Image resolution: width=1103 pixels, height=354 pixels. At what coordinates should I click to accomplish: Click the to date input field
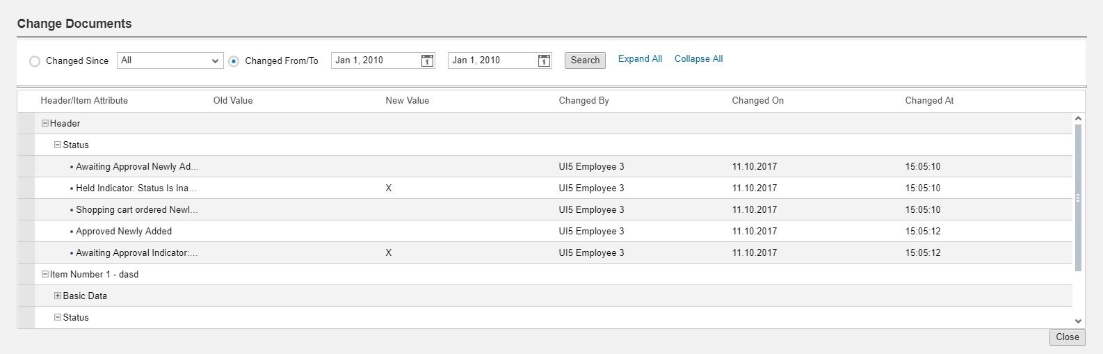(492, 61)
